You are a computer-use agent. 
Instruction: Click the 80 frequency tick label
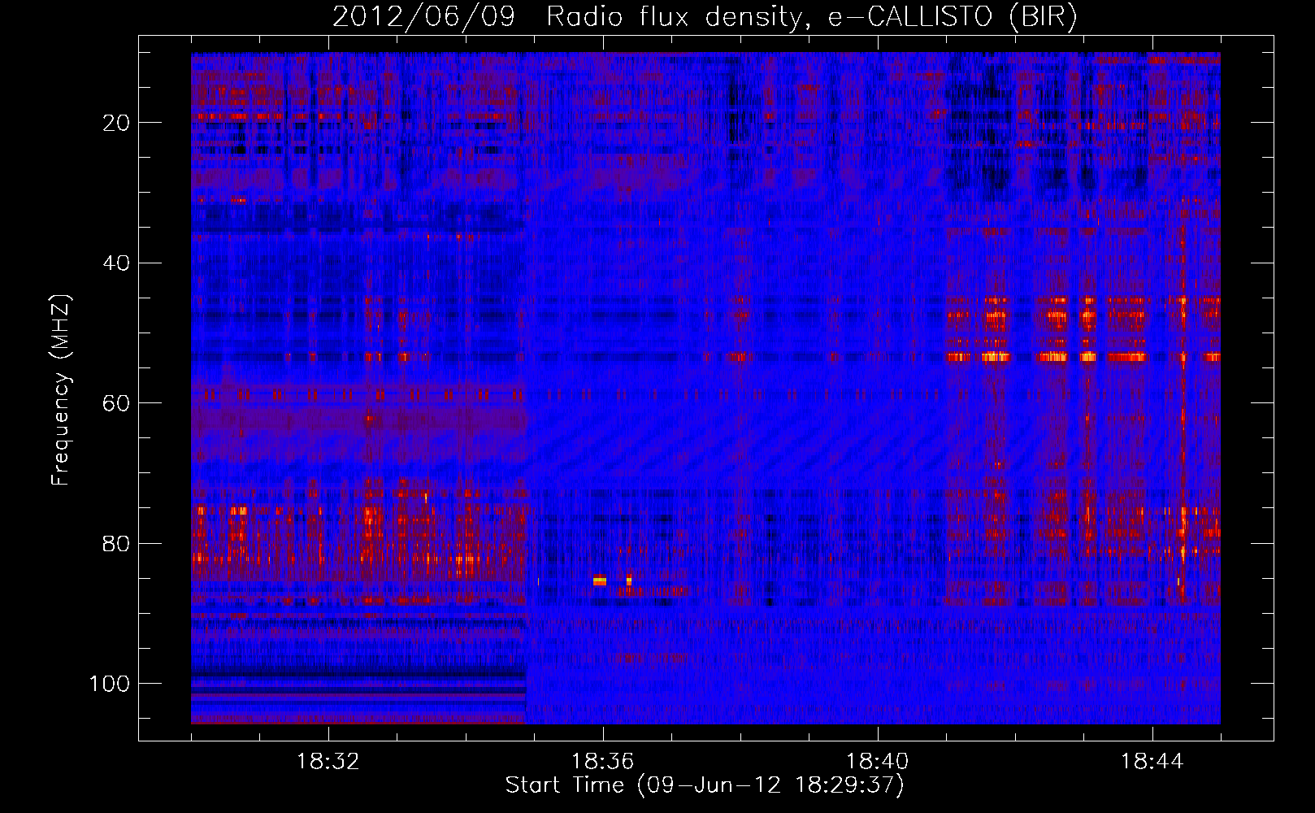tap(116, 543)
